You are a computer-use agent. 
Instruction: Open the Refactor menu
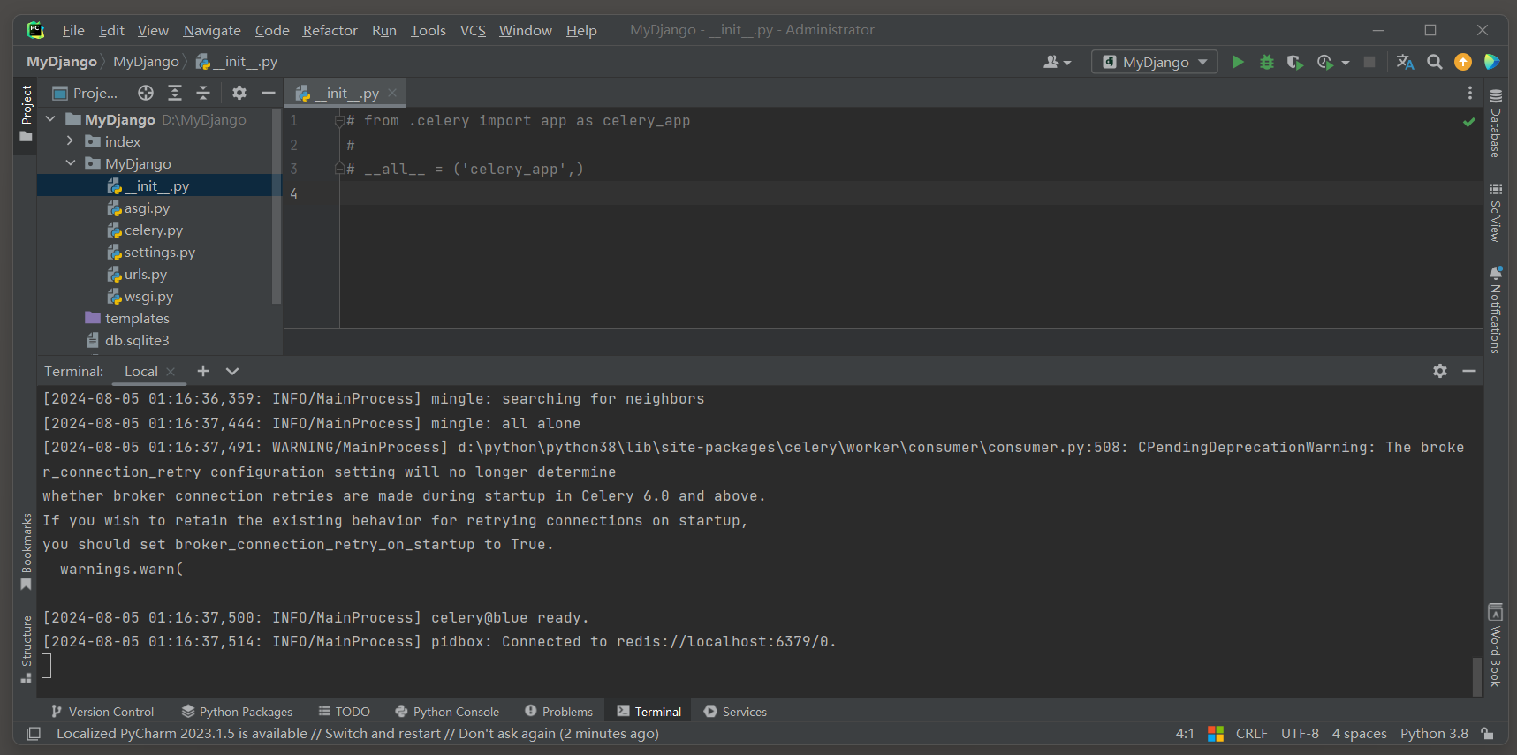330,30
